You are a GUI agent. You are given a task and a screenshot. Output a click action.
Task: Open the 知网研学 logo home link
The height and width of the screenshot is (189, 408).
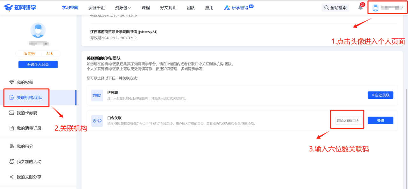point(20,8)
